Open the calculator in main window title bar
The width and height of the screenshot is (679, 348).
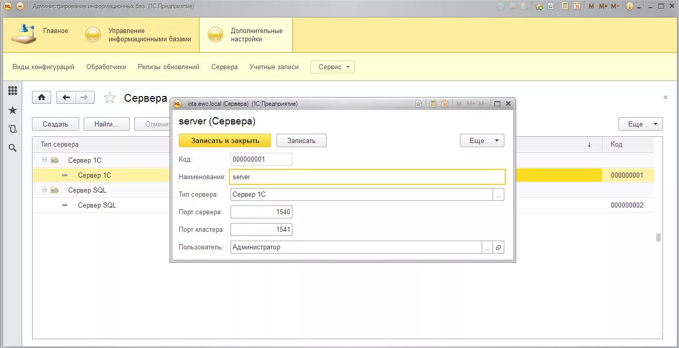565,6
